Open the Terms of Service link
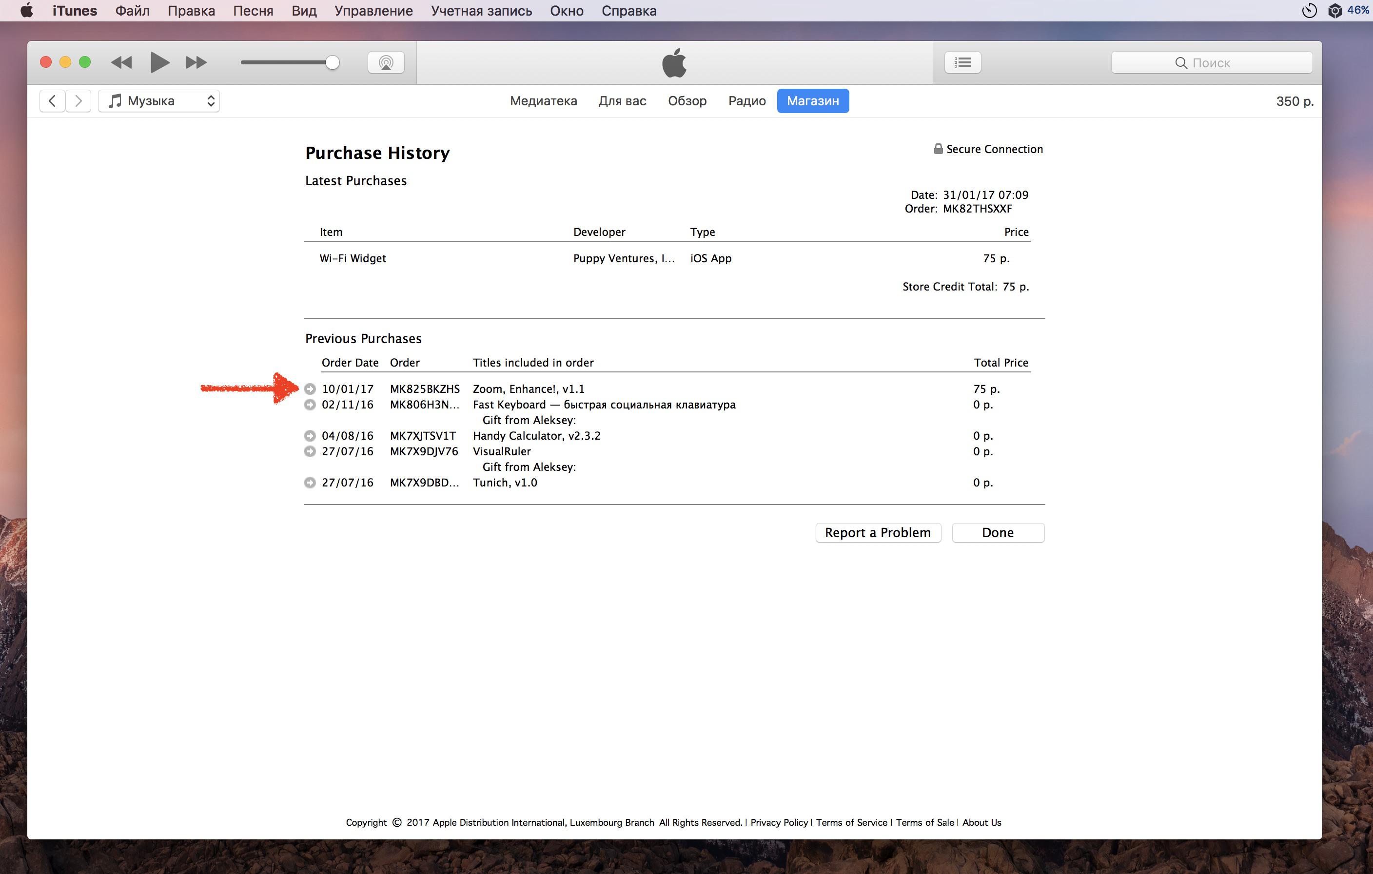This screenshot has height=874, width=1373. [851, 822]
